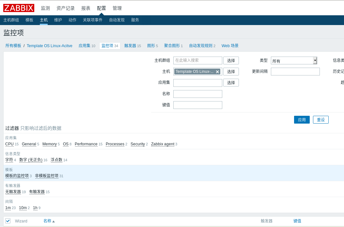Click the ZABBIX logo
Image resolution: width=344 pixels, height=227 pixels.
(x=19, y=8)
